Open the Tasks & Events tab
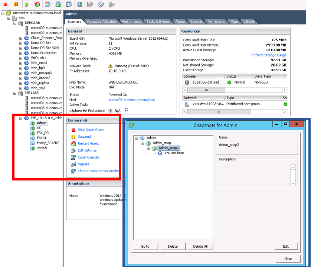Image resolution: width=311 pixels, height=267 pixels. pos(158,22)
